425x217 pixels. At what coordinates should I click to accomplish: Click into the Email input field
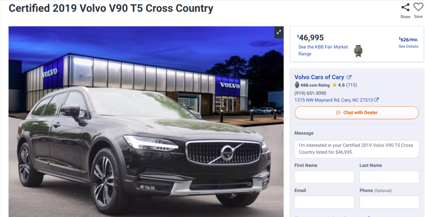point(324,202)
